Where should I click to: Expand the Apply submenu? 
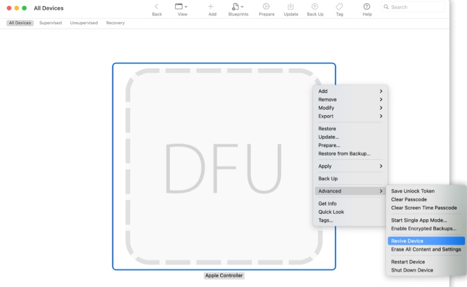(350, 166)
